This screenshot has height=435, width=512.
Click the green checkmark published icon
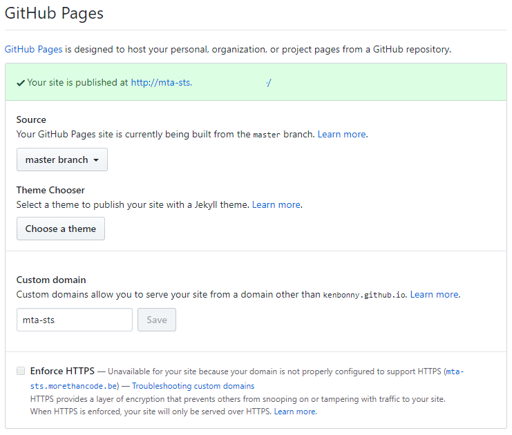coord(21,82)
